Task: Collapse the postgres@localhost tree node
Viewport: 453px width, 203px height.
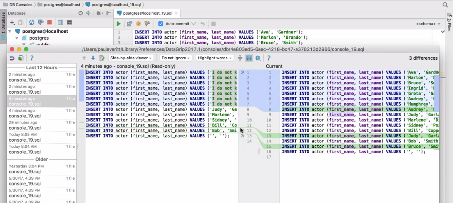Action: (x=10, y=31)
